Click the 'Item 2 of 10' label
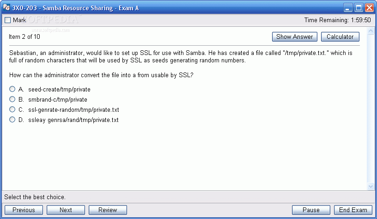 tap(24, 37)
